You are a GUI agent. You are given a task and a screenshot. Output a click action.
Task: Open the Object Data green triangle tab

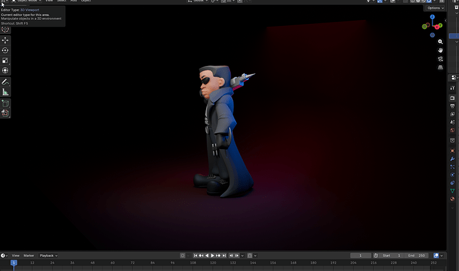452,191
